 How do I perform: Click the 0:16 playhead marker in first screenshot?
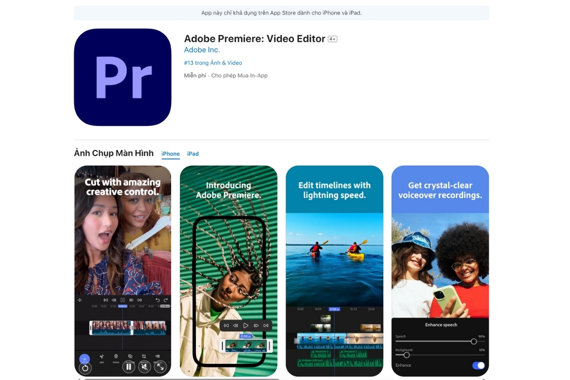(x=123, y=306)
